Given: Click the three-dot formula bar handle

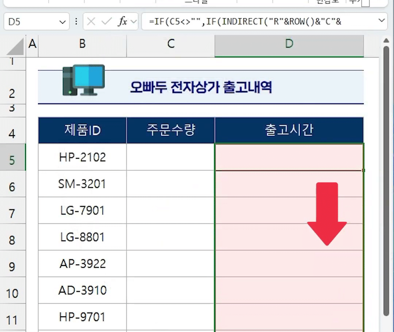Looking at the screenshot, I should click(x=76, y=22).
